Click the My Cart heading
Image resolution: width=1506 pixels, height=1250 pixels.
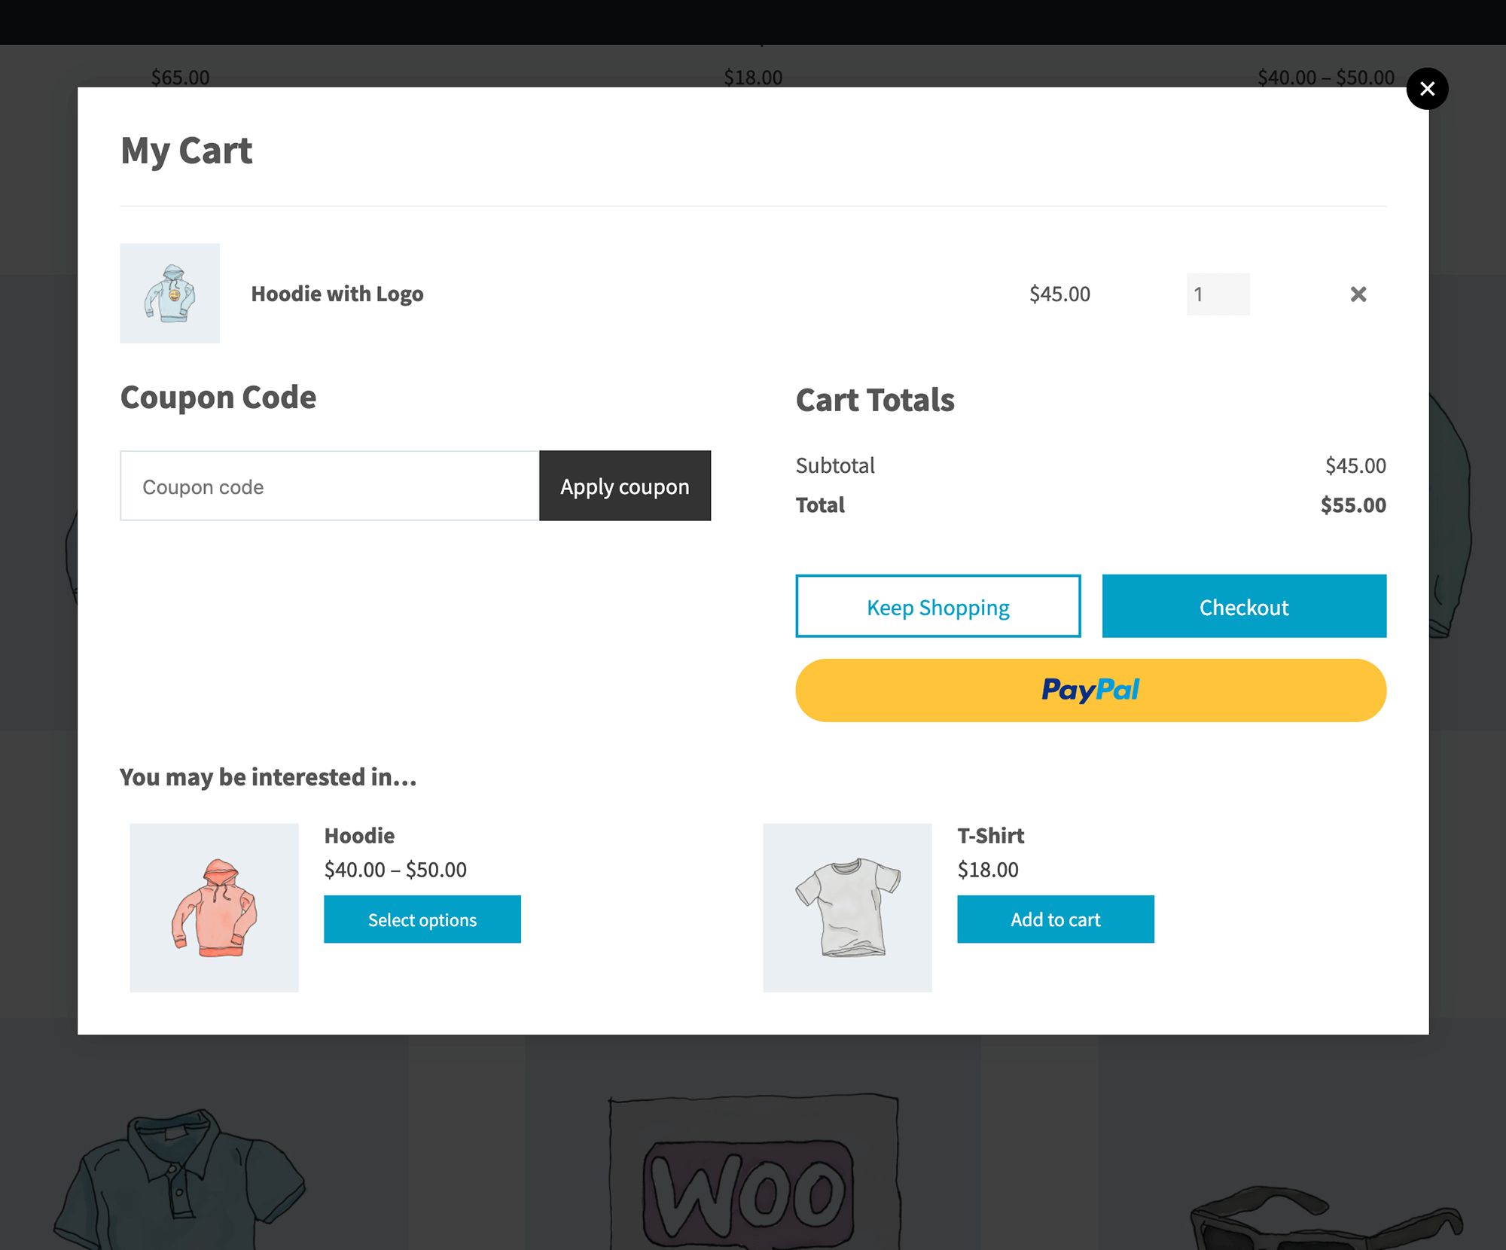click(x=187, y=151)
